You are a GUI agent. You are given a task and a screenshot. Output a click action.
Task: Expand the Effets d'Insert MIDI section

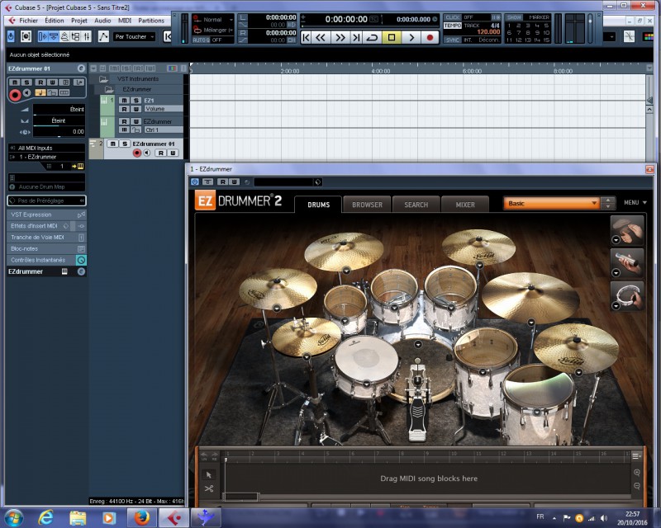coord(46,226)
